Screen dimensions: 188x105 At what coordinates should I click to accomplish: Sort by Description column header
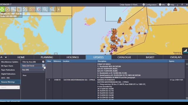(x=132, y=61)
